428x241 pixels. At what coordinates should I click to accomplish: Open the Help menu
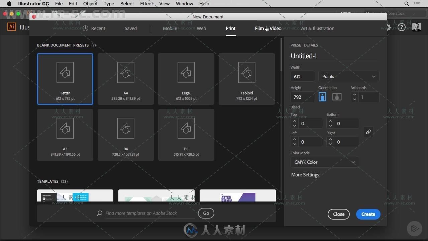(x=204, y=4)
